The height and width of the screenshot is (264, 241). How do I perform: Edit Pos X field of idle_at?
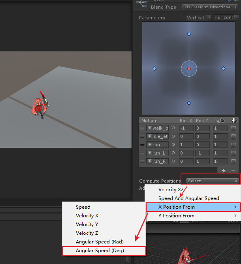186,136
